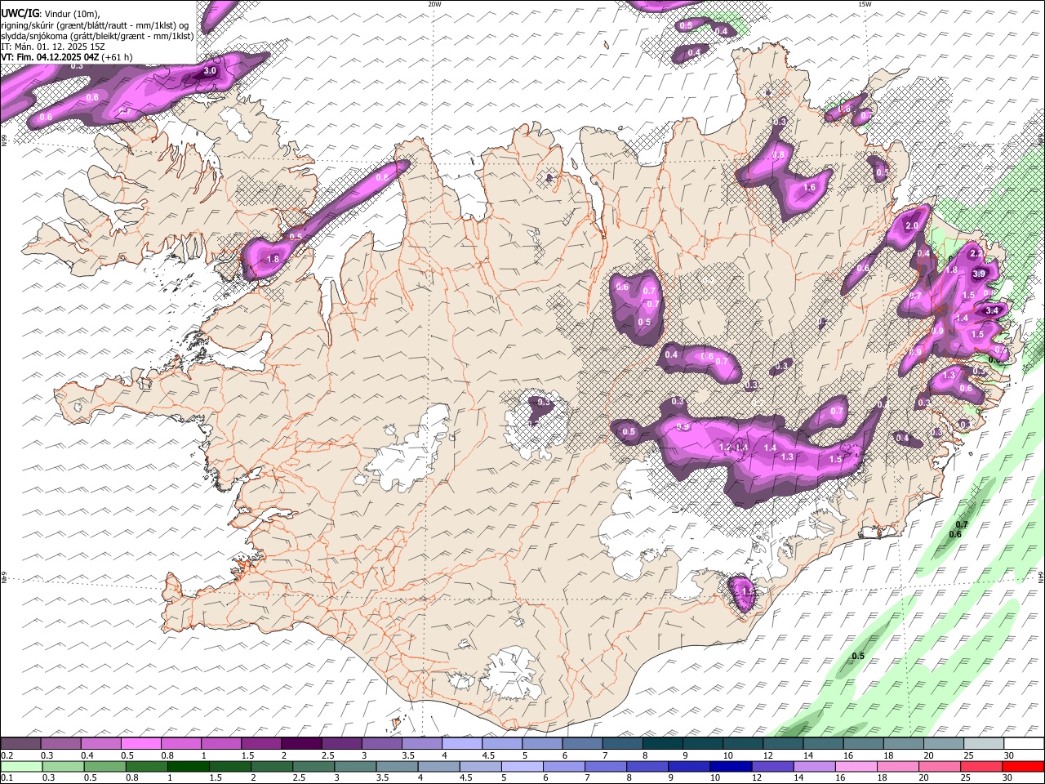This screenshot has height=784, width=1045.
Task: Click the pale green 0.1 rain swatch
Action: click(20, 766)
